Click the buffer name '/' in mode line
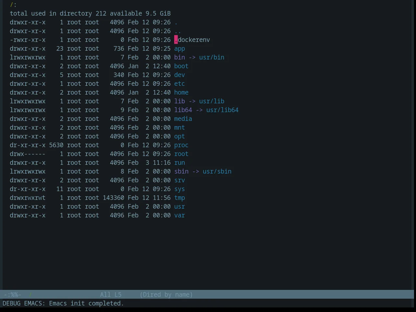Viewport: 416px width, 312px height. tap(31, 294)
